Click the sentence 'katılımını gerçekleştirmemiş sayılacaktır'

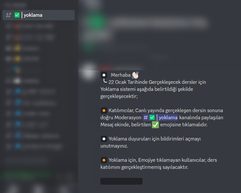(x=144, y=167)
